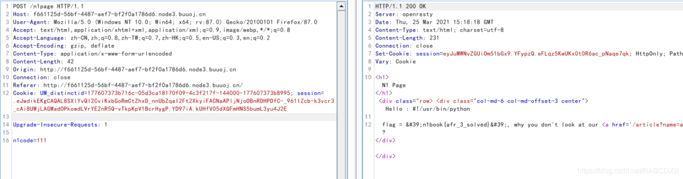
Task: Click the opening <h1> tag in response
Action: pyautogui.click(x=382, y=77)
